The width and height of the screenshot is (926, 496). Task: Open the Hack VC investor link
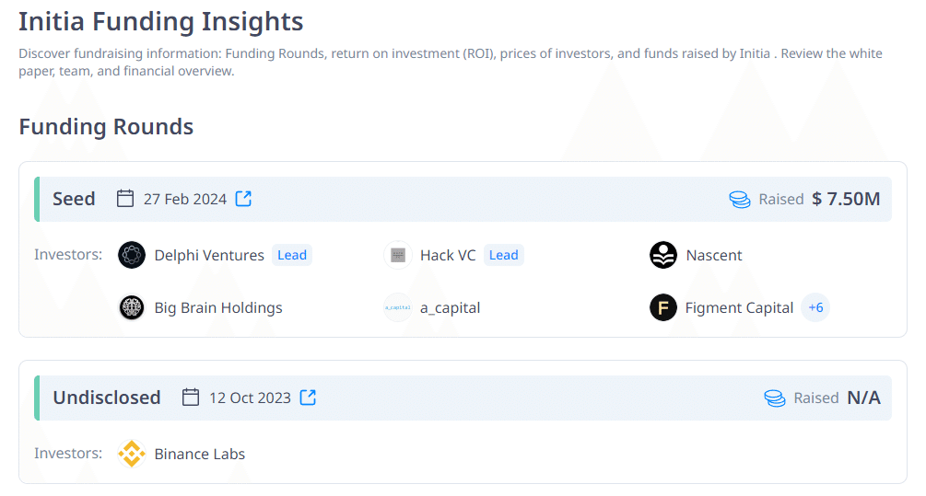pyautogui.click(x=448, y=255)
